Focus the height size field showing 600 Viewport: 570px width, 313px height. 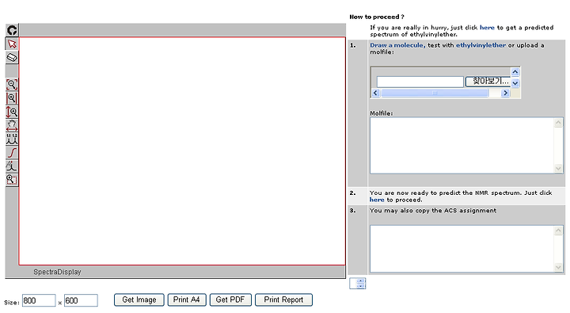click(81, 300)
